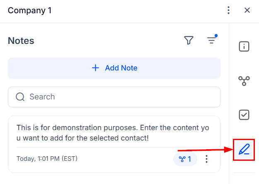Viewport: 259px width, 184px height.
Task: Open the demonstration purposes note text
Action: pyautogui.click(x=113, y=133)
